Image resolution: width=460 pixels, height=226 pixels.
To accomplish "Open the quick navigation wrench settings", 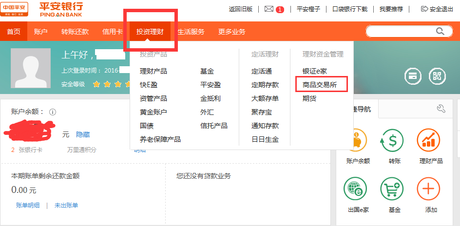I will click(x=441, y=109).
